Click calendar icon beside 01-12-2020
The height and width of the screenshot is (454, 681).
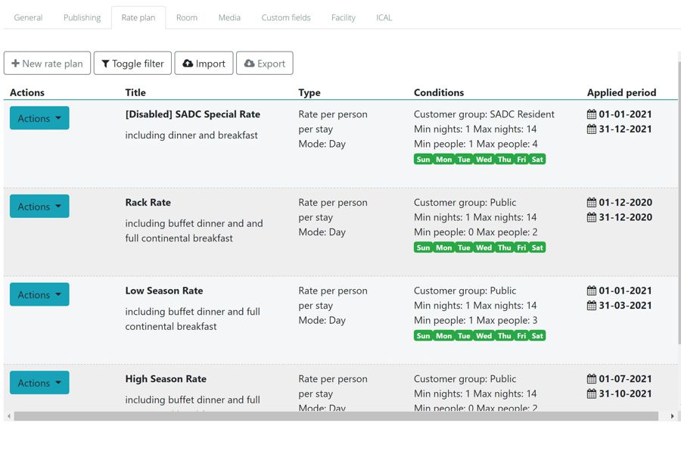point(592,203)
